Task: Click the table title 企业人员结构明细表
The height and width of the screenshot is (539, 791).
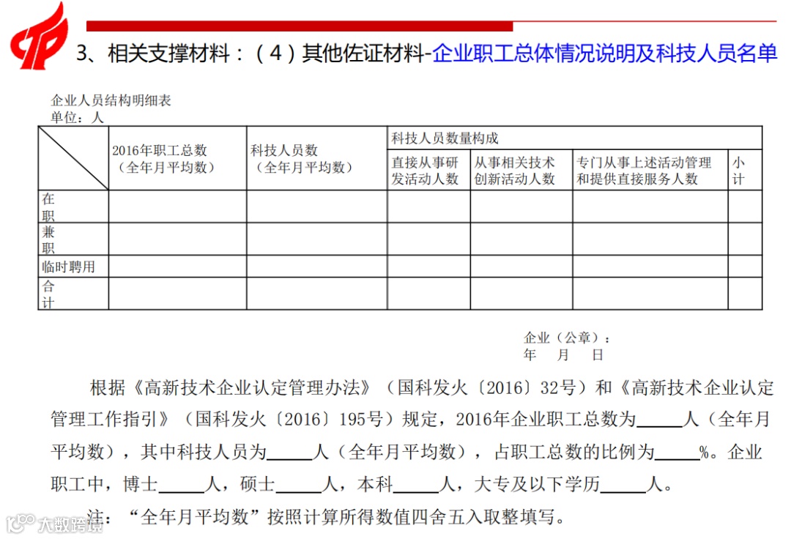Action: tap(111, 100)
